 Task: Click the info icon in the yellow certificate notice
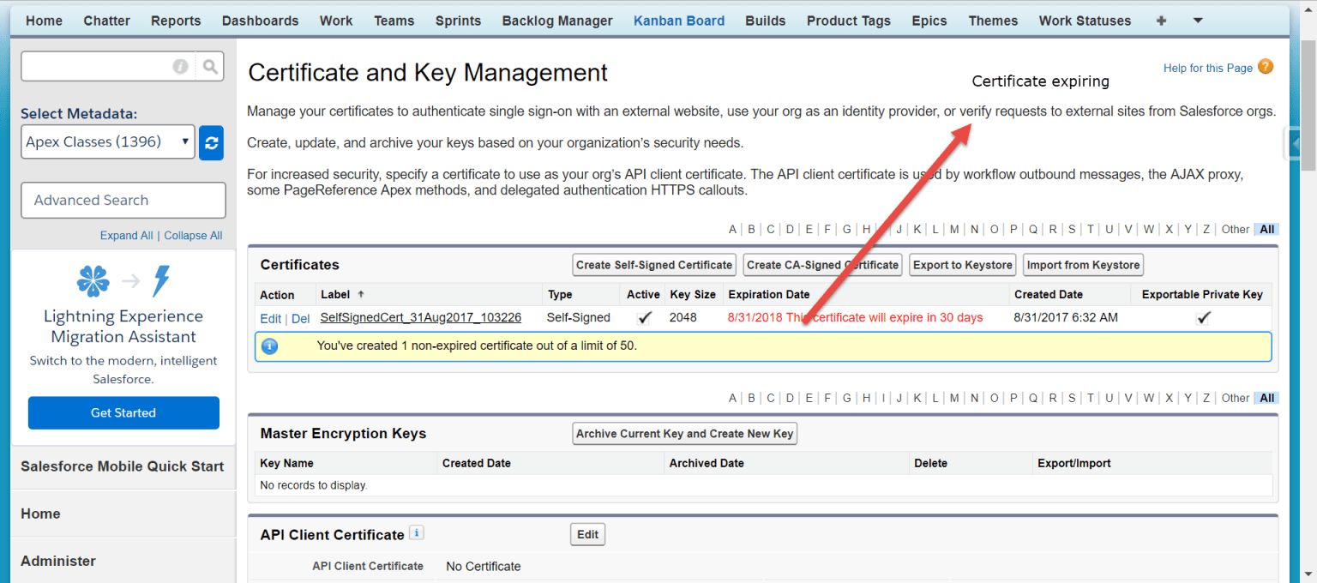click(271, 346)
